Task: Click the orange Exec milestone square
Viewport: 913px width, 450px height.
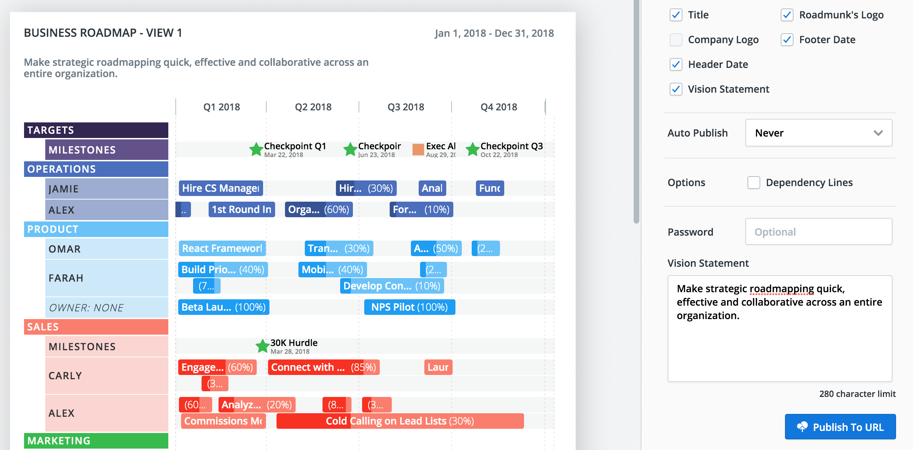Action: pyautogui.click(x=418, y=149)
